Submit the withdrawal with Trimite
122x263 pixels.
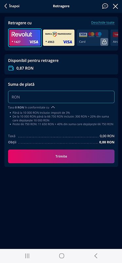(61, 156)
